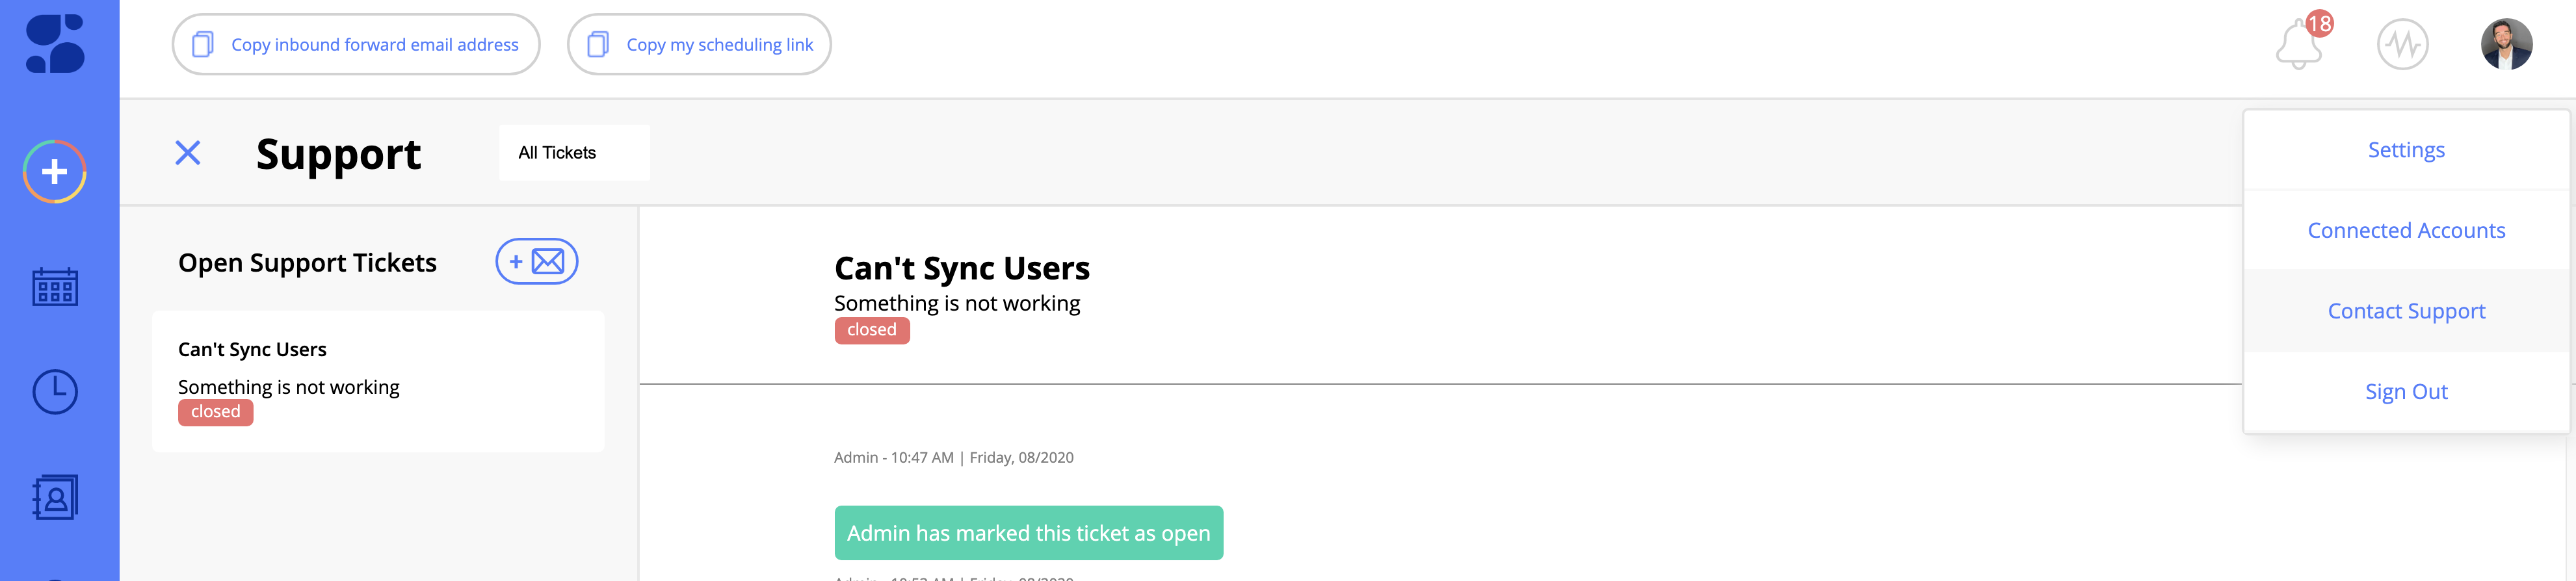Open the colorful plus create button
This screenshot has width=2576, height=581.
(55, 172)
